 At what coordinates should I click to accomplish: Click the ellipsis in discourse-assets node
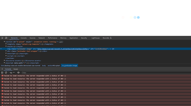pyautogui.click(x=22, y=61)
